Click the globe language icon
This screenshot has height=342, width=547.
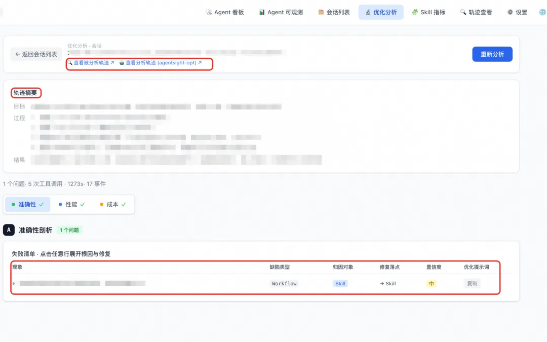pyautogui.click(x=542, y=12)
